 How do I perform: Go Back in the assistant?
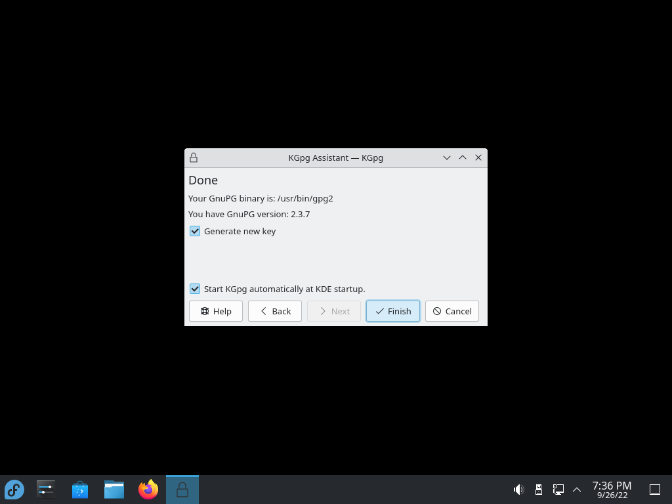coord(275,311)
